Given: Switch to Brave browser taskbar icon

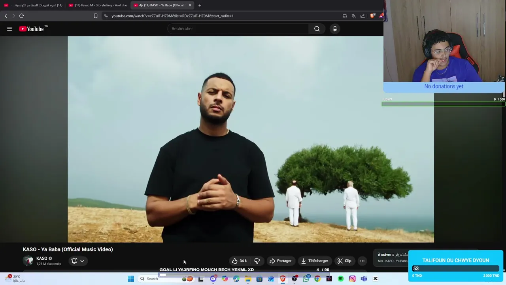Looking at the screenshot, I should [x=283, y=279].
